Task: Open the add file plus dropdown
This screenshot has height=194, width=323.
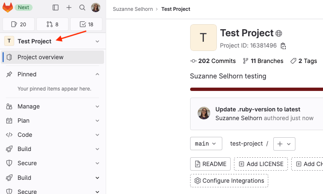Action: [284, 144]
